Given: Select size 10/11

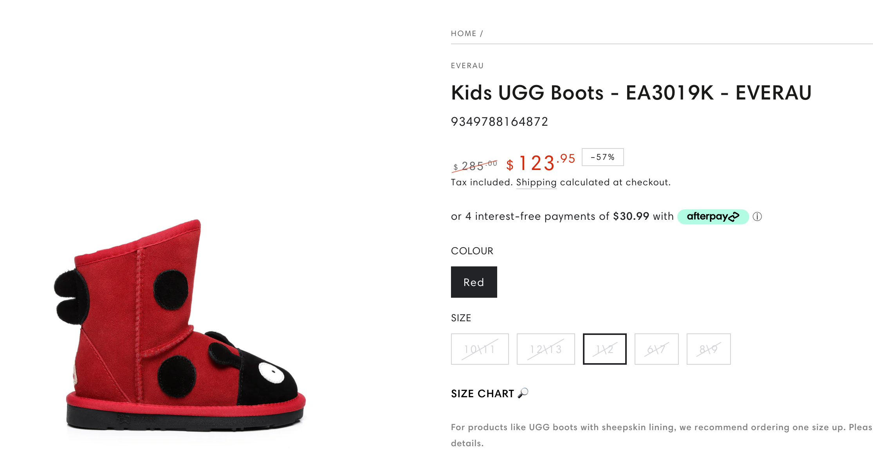Looking at the screenshot, I should click(x=480, y=349).
